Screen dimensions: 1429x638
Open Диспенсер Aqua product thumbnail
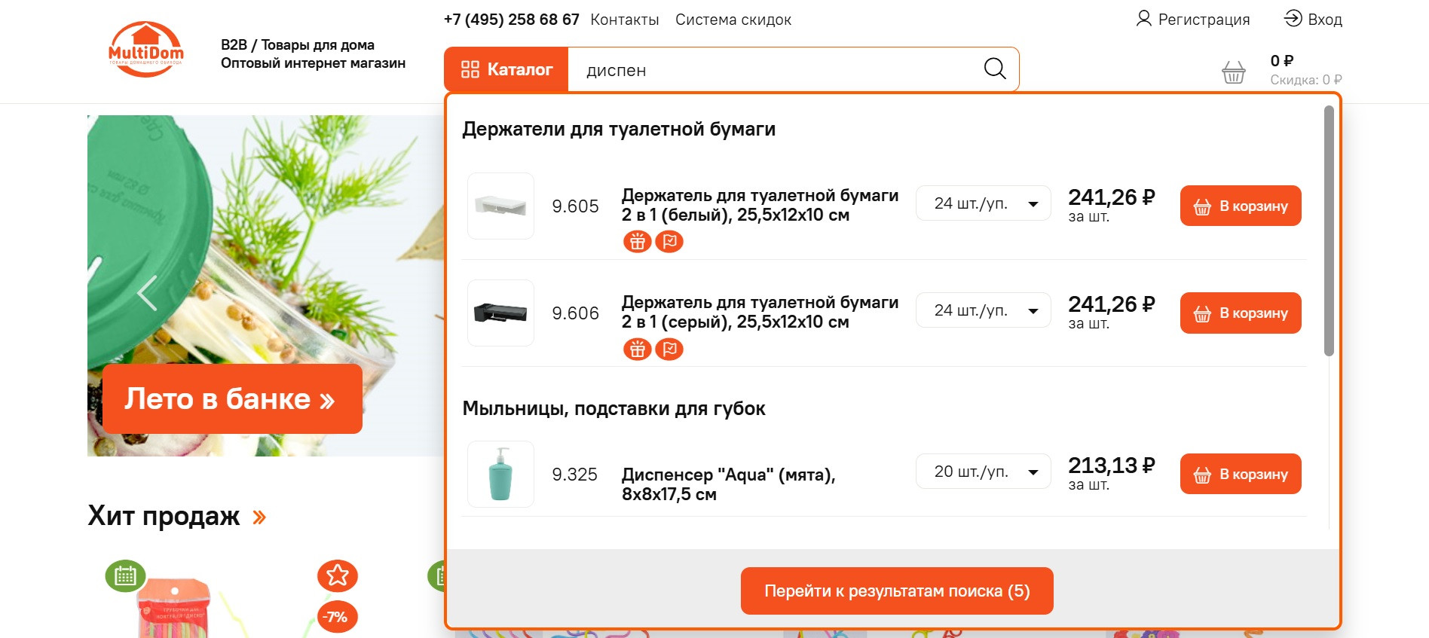500,474
